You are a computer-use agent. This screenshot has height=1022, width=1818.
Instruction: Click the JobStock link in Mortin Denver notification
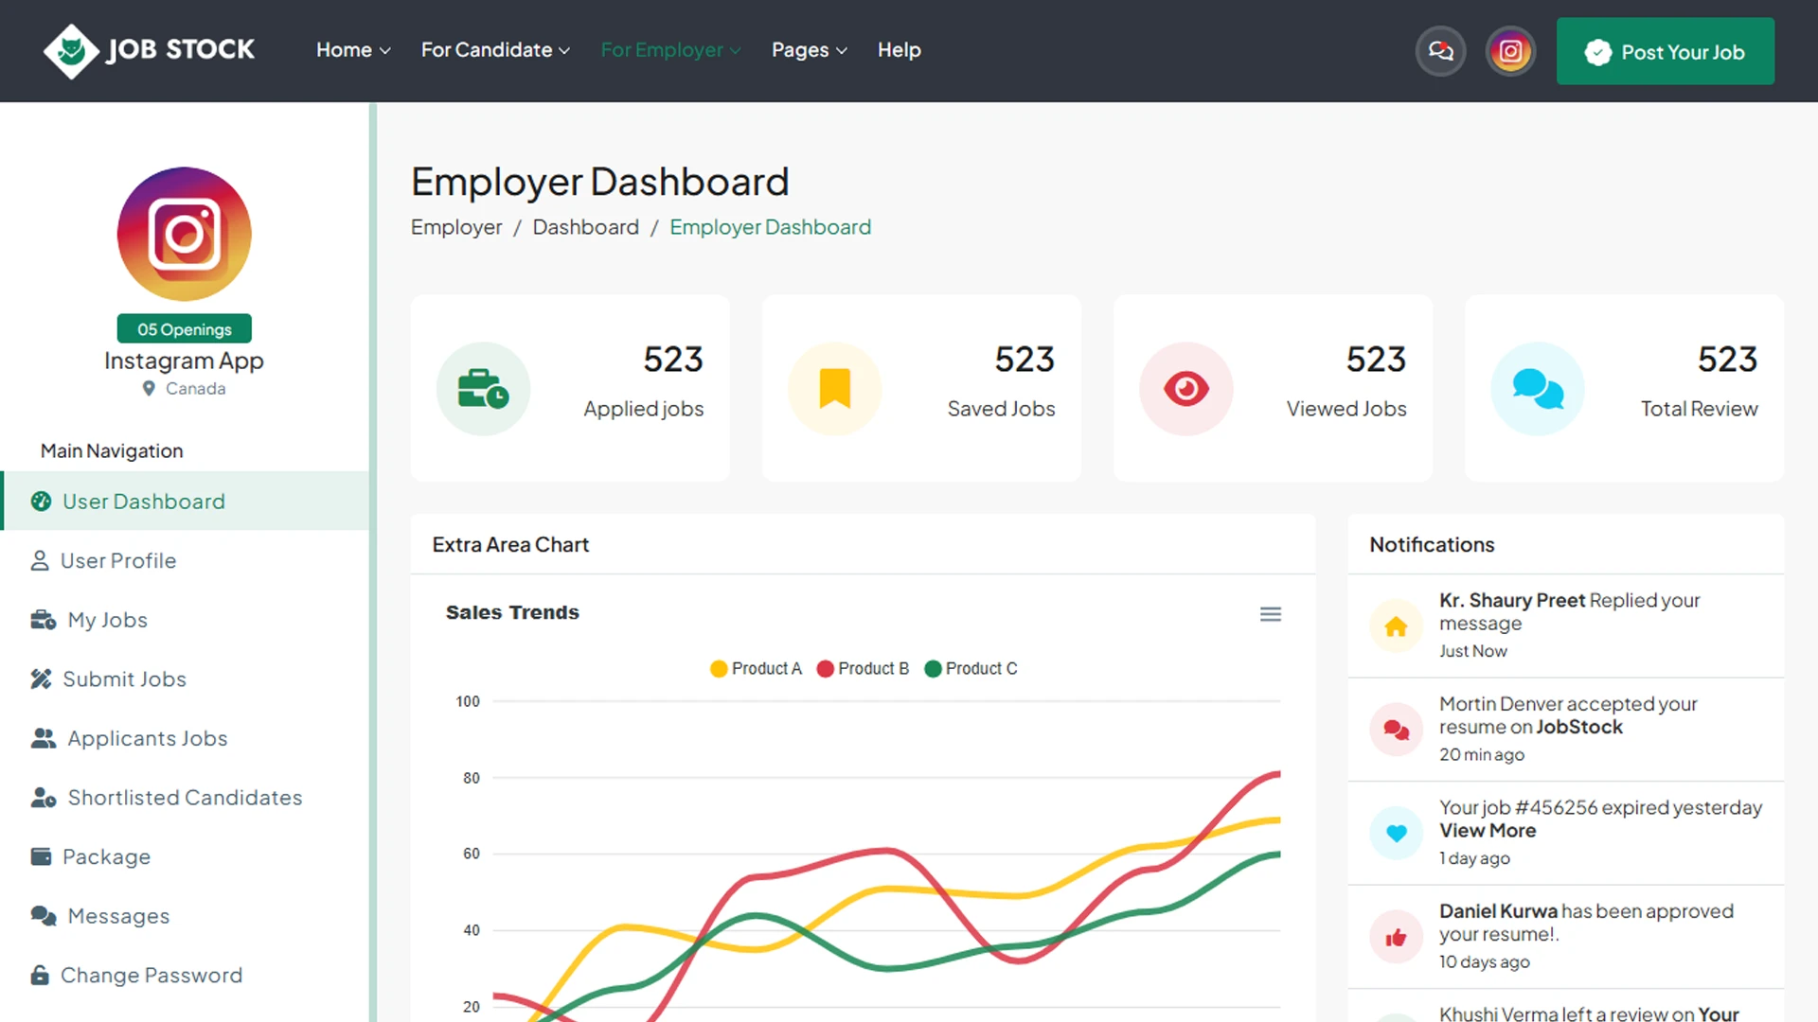1578,727
